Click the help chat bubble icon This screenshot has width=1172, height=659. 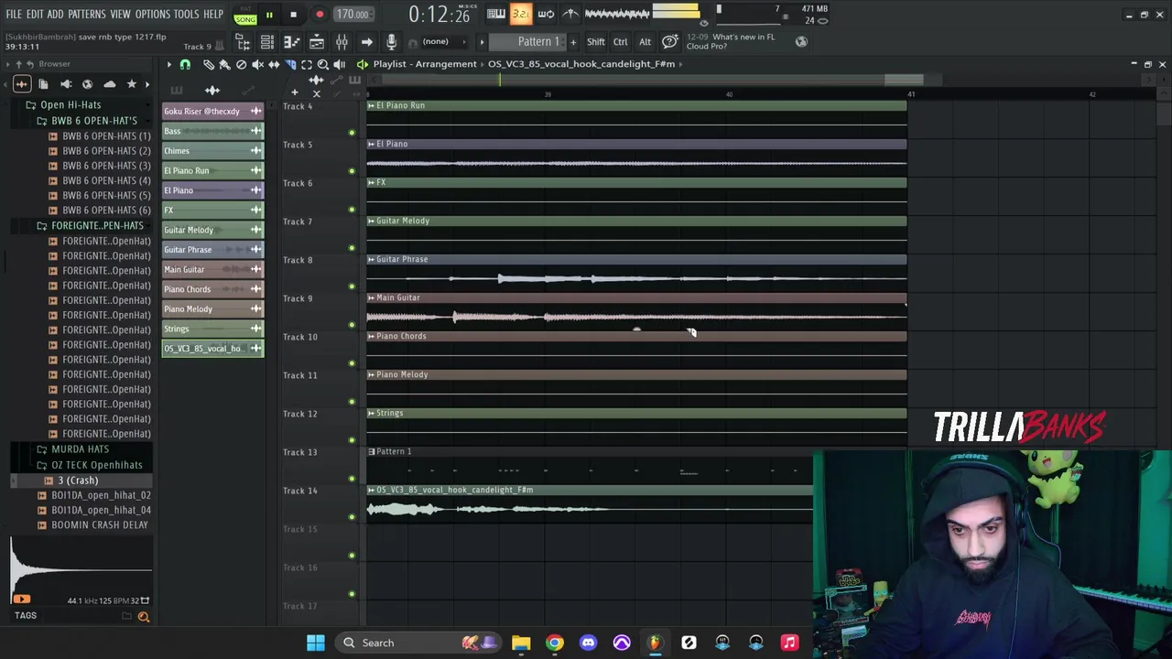pos(669,41)
